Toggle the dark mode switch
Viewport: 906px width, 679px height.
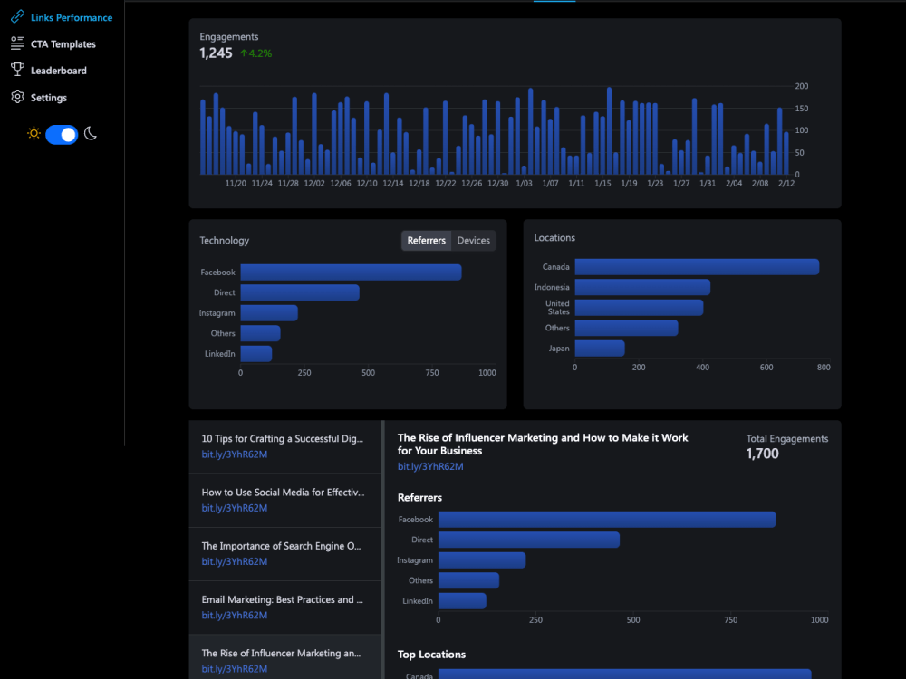click(62, 135)
